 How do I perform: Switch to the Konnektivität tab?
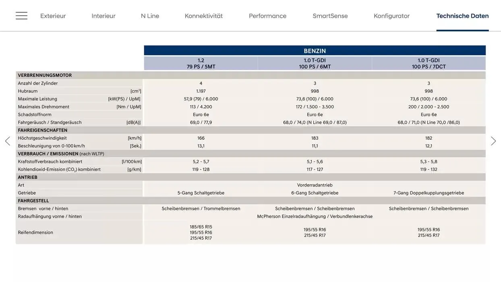click(x=204, y=15)
